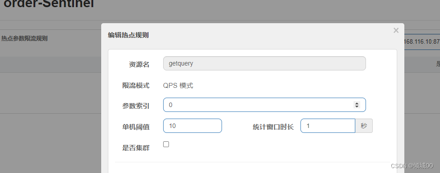Click the 限流模式 label

click(136, 85)
